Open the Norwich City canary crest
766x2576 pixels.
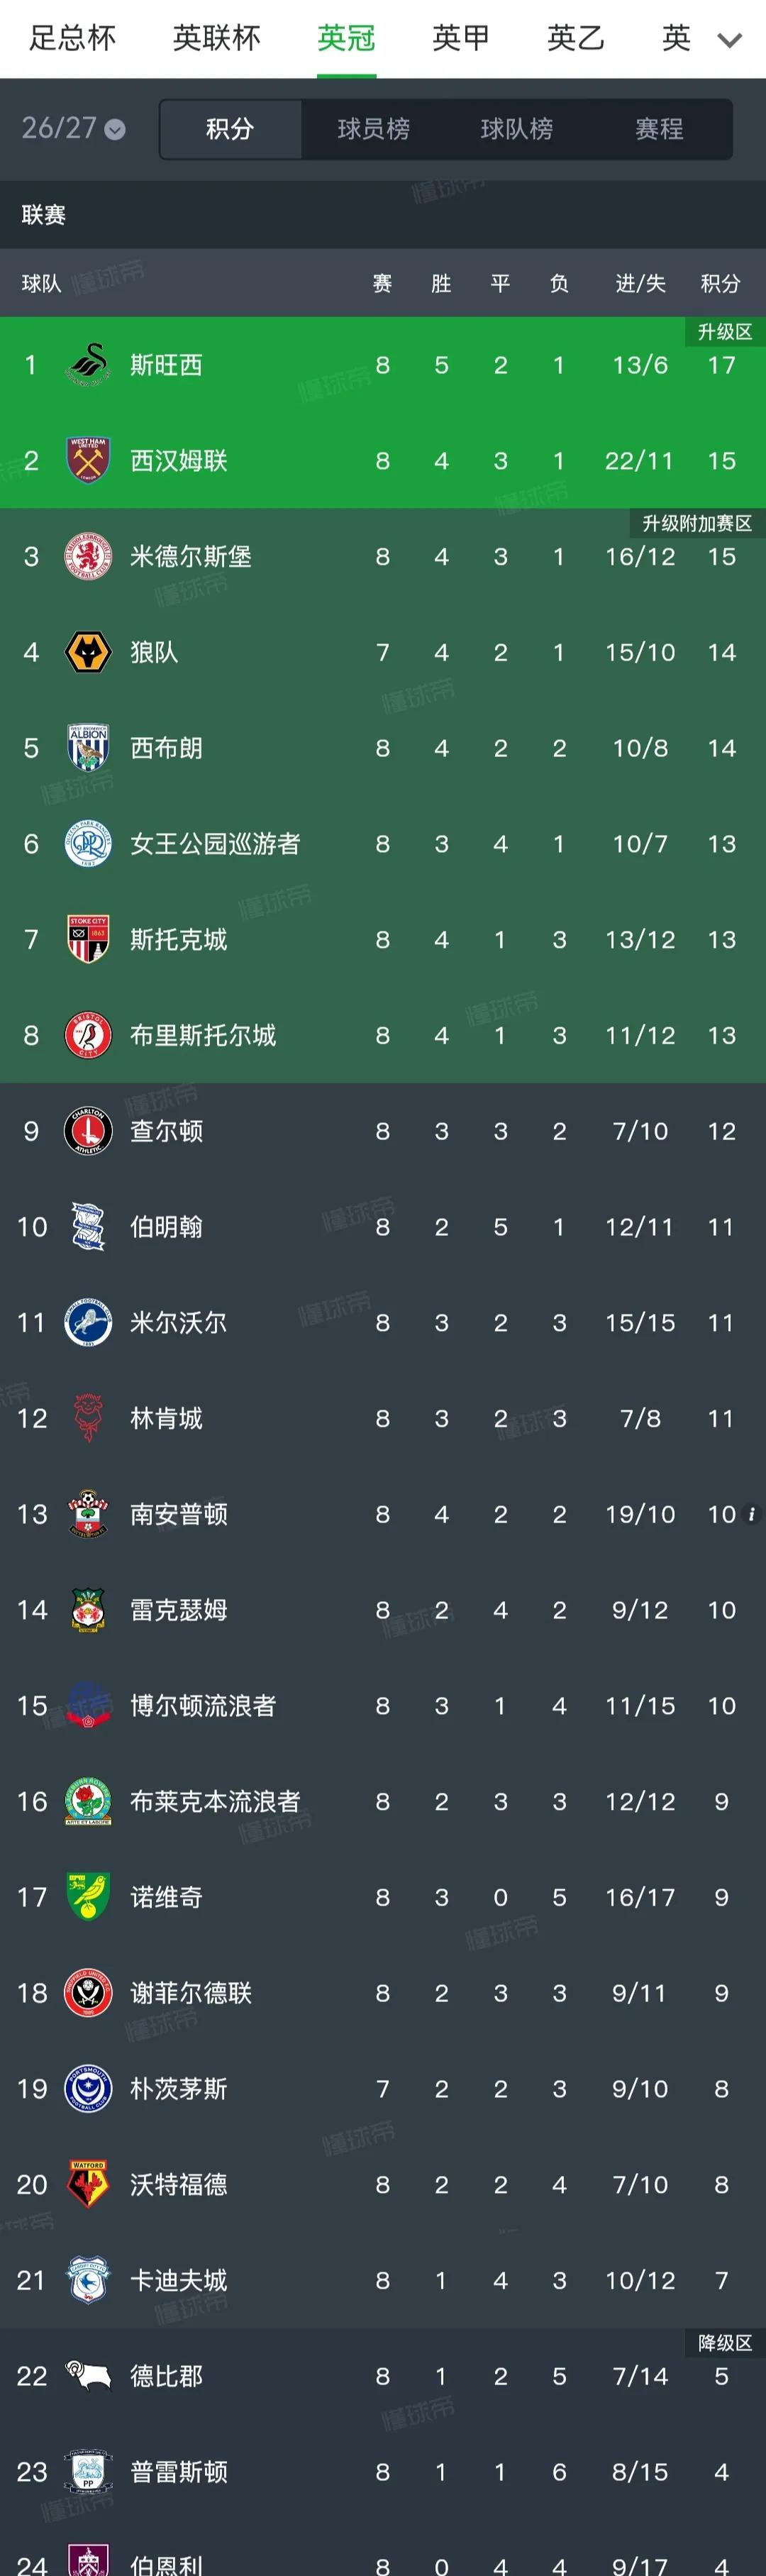click(88, 1897)
